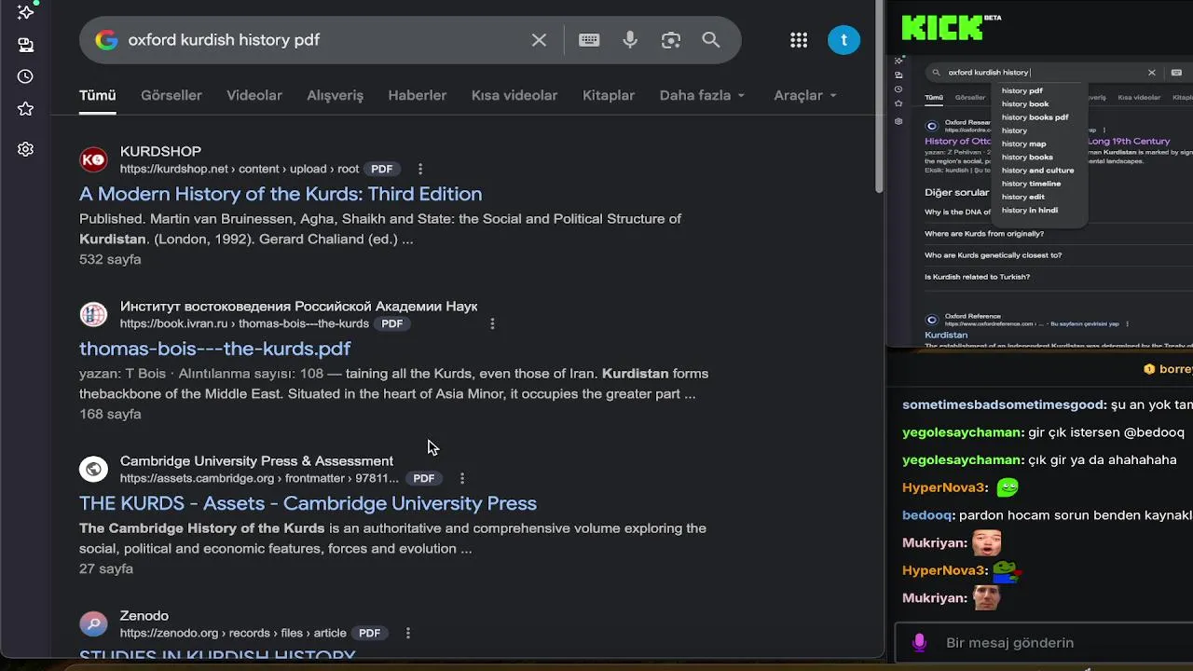
Task: Open more options for KURDSHOP result
Action: (420, 169)
